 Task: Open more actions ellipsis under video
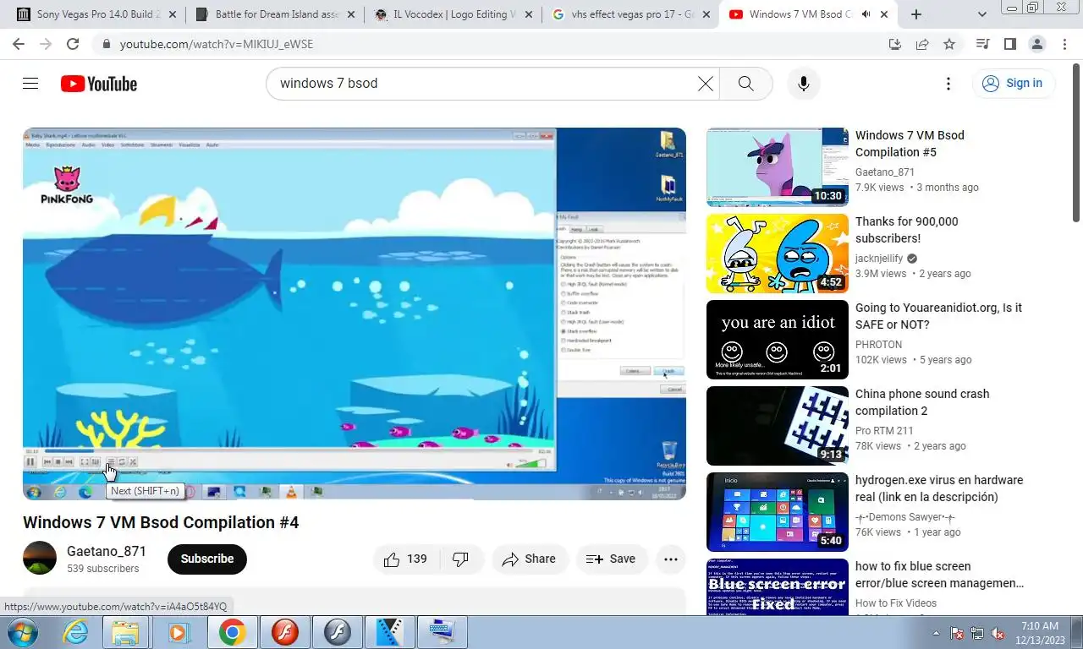[x=671, y=559]
